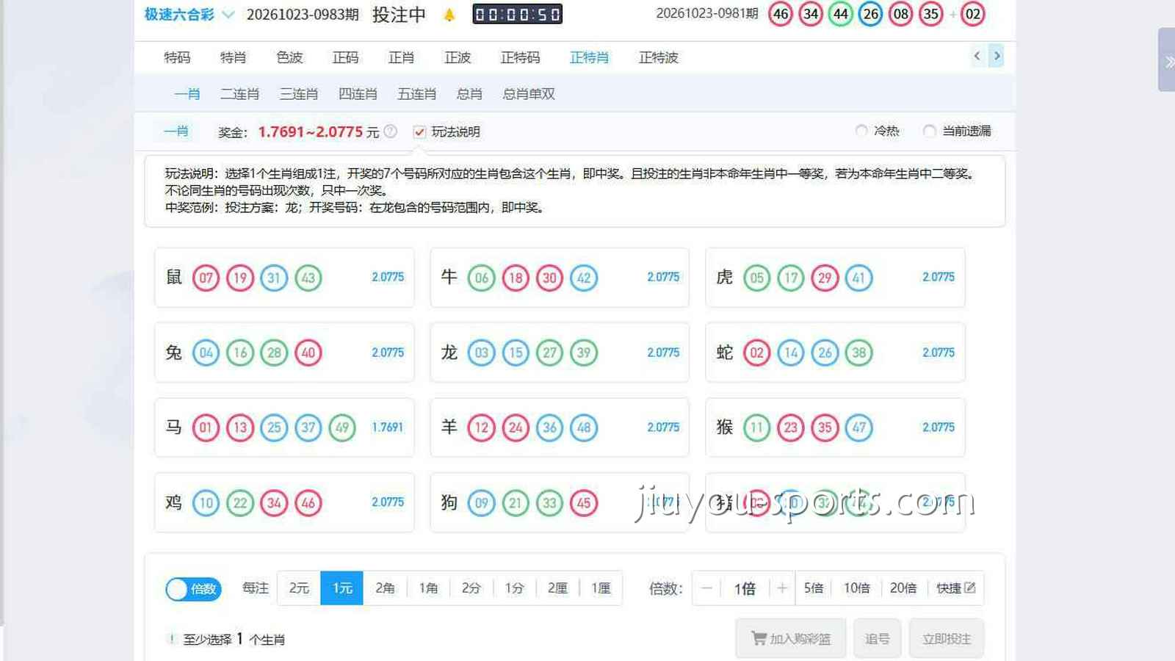Viewport: 1175px width, 661px height.
Task: Click drawn ball number 46
Action: click(781, 14)
